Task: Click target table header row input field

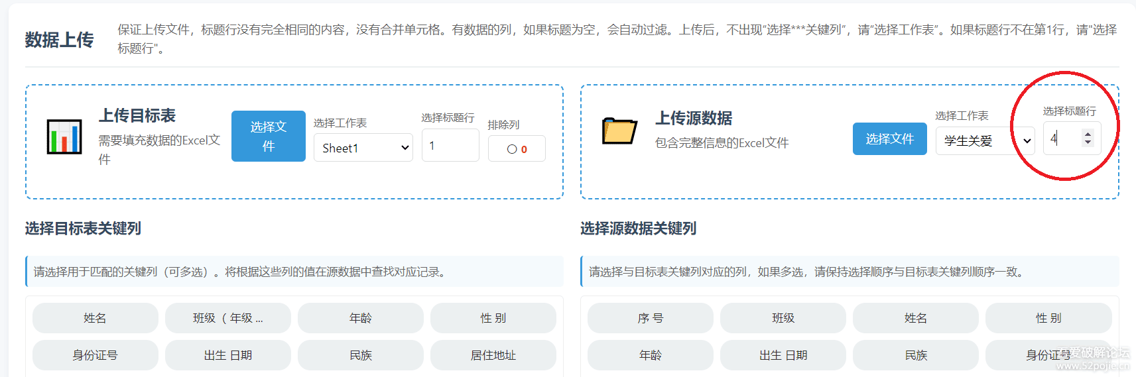Action: coord(450,145)
